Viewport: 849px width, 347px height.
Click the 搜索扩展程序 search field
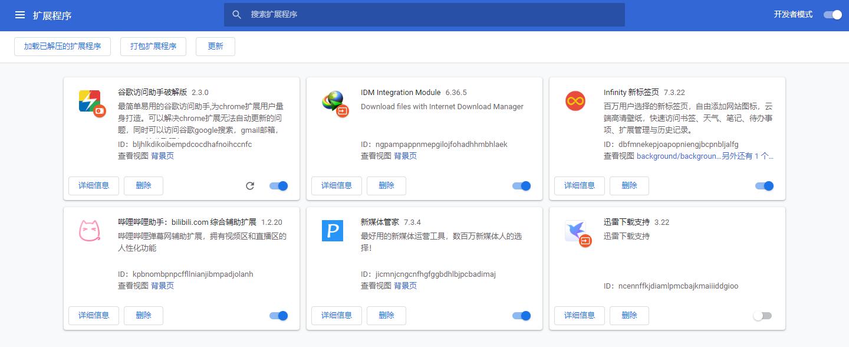point(423,15)
